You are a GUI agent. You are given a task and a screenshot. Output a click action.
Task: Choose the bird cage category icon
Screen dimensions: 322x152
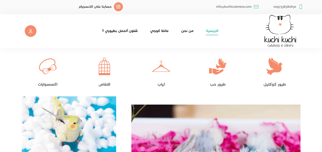point(104,66)
